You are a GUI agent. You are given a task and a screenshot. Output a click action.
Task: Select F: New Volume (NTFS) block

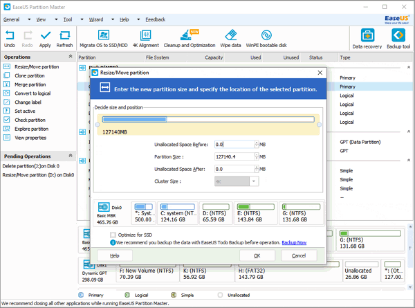pyautogui.click(x=147, y=271)
